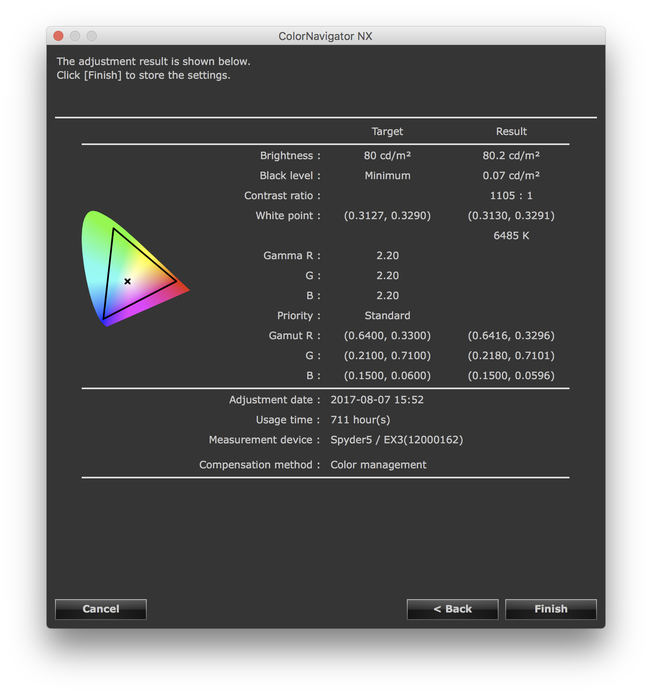This screenshot has width=652, height=695.
Task: Click the blue vertex of the gamut triangle
Action: pos(104,319)
